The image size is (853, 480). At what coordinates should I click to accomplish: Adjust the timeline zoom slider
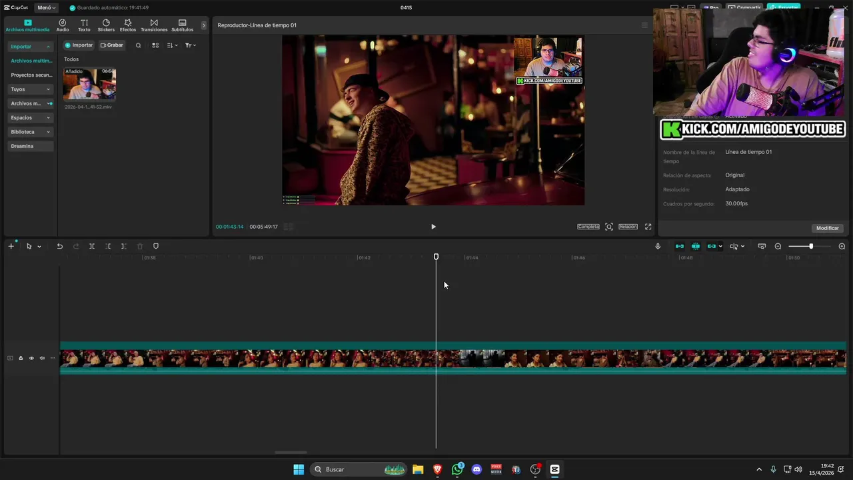[x=810, y=246]
